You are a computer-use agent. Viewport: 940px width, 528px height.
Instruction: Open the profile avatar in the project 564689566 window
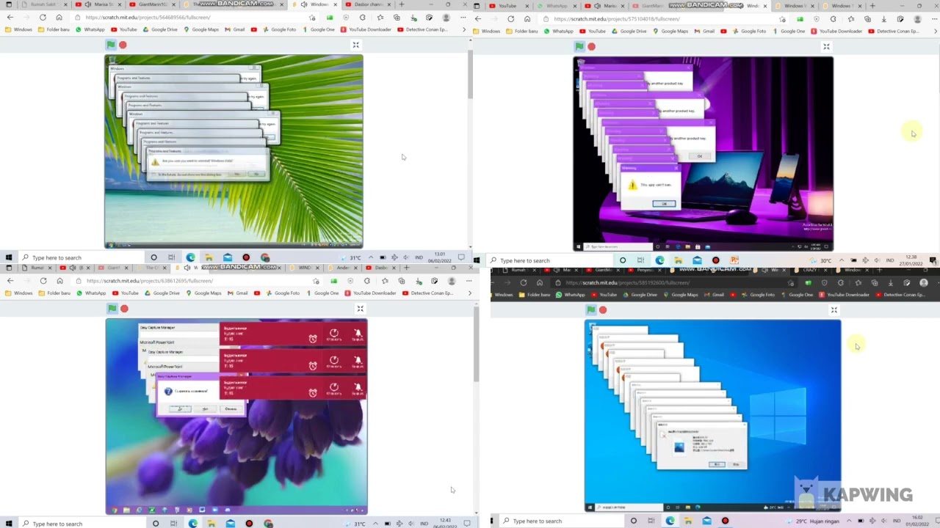pos(446,17)
